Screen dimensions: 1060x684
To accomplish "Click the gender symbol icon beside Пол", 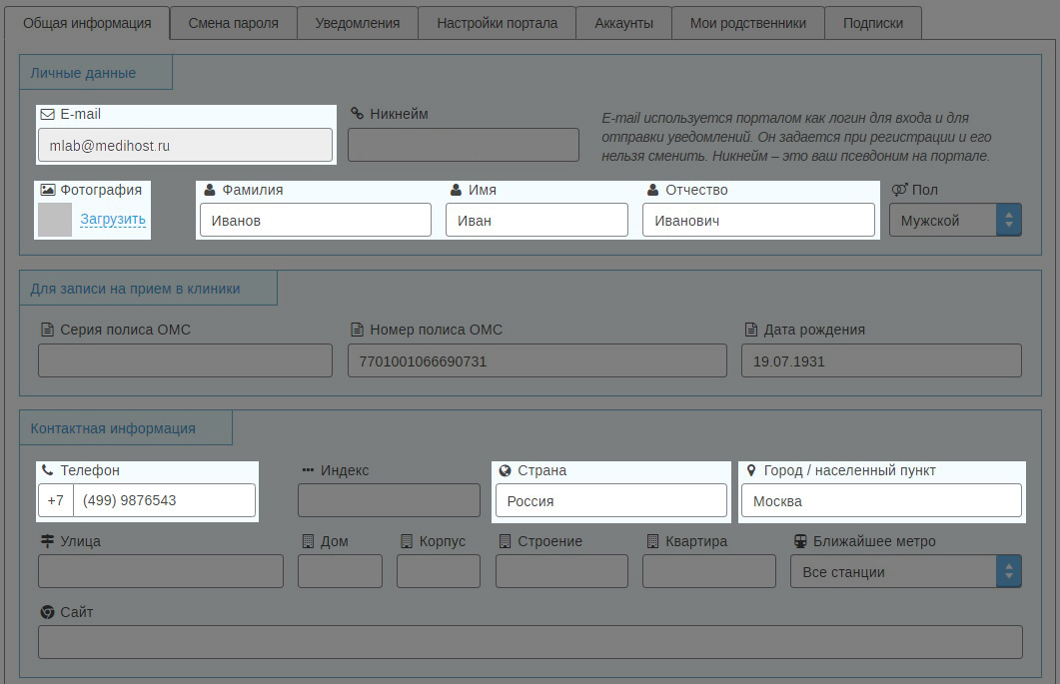I will [x=899, y=190].
